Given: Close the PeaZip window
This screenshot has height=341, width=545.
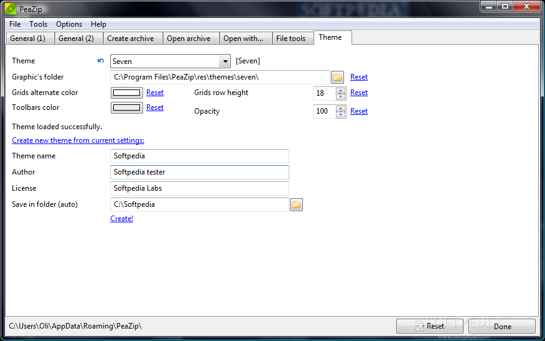Looking at the screenshot, I should (526, 6).
